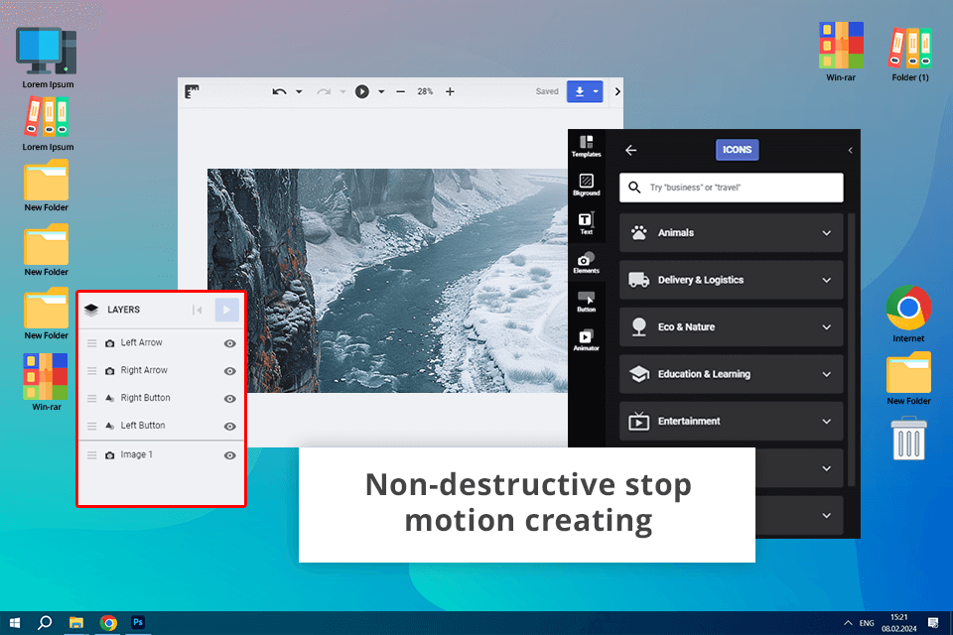Image resolution: width=953 pixels, height=635 pixels.
Task: Click the taskbar search magnifier
Action: (x=45, y=623)
